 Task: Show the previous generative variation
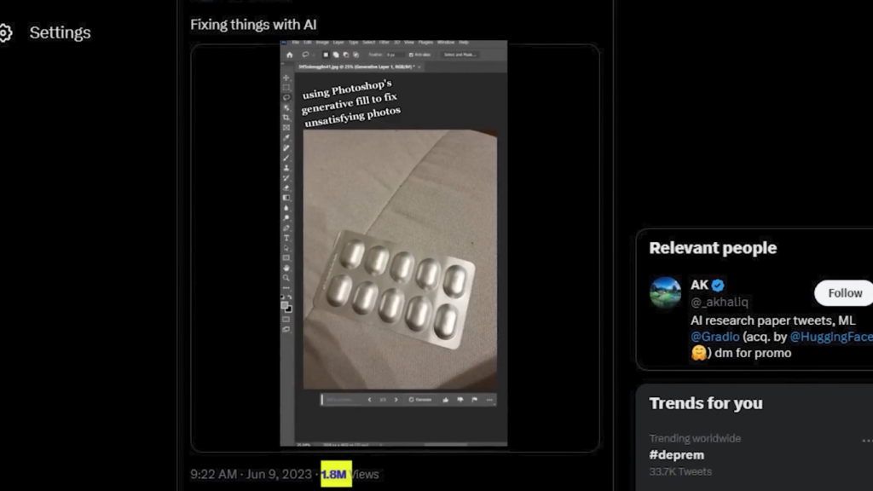point(369,400)
